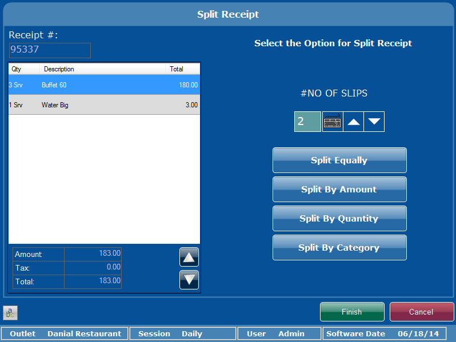Image resolution: width=456 pixels, height=342 pixels.
Task: Cancel the split receipt dialog
Action: [x=421, y=312]
